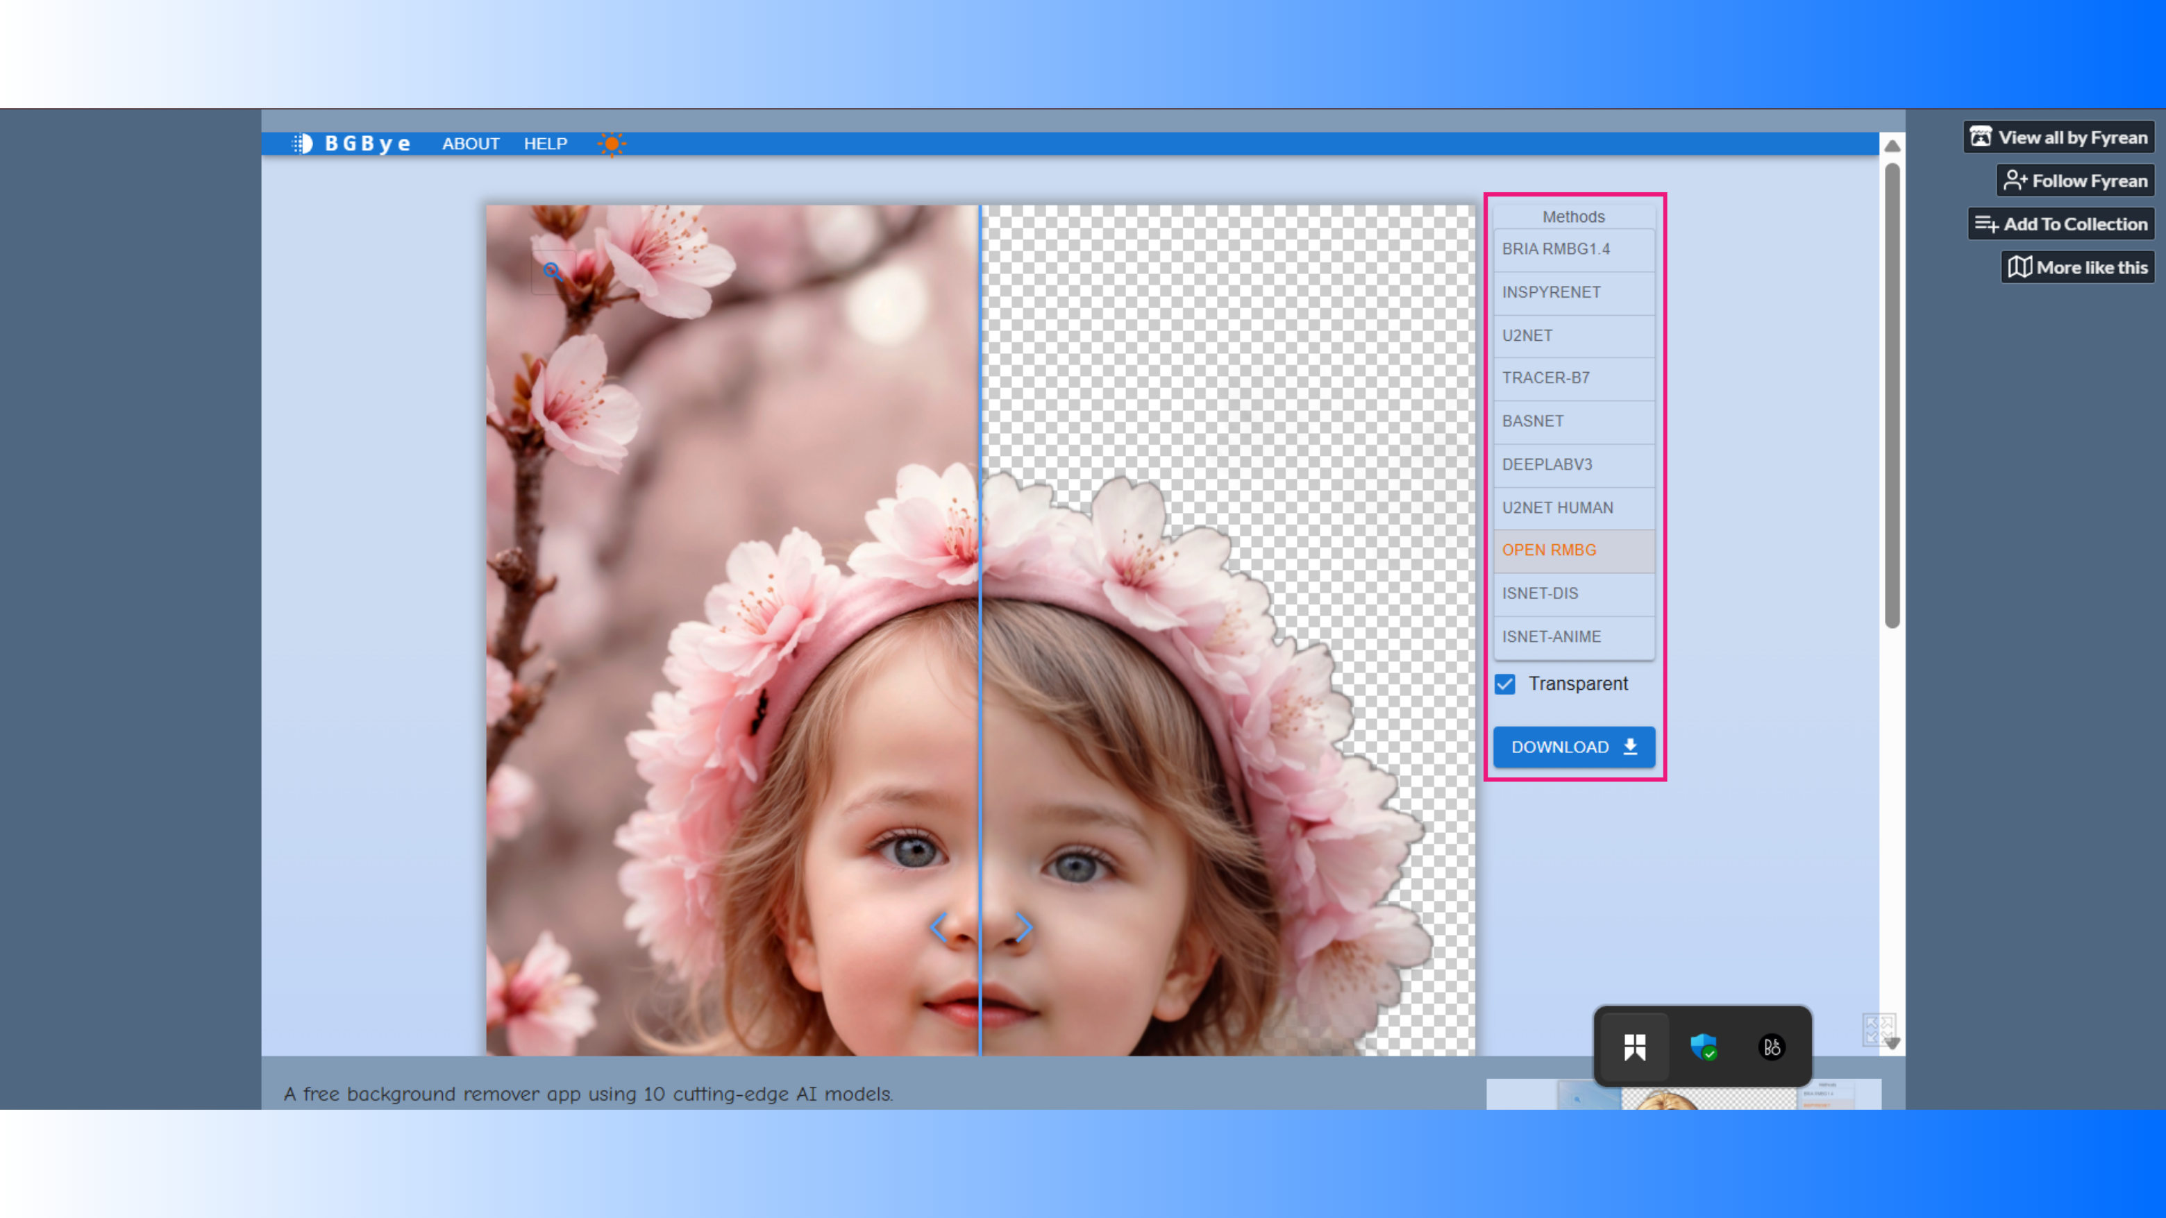2166x1218 pixels.
Task: Click the round BG app tray icon
Action: point(1772,1047)
